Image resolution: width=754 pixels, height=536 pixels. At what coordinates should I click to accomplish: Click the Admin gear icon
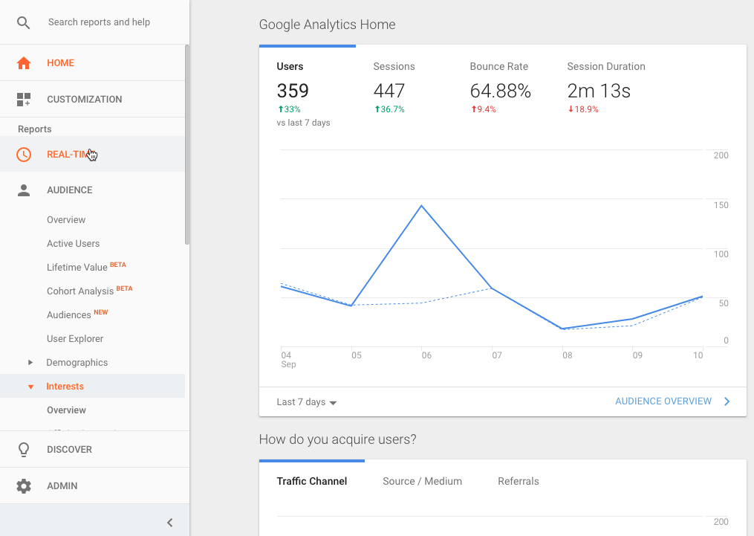click(x=24, y=486)
